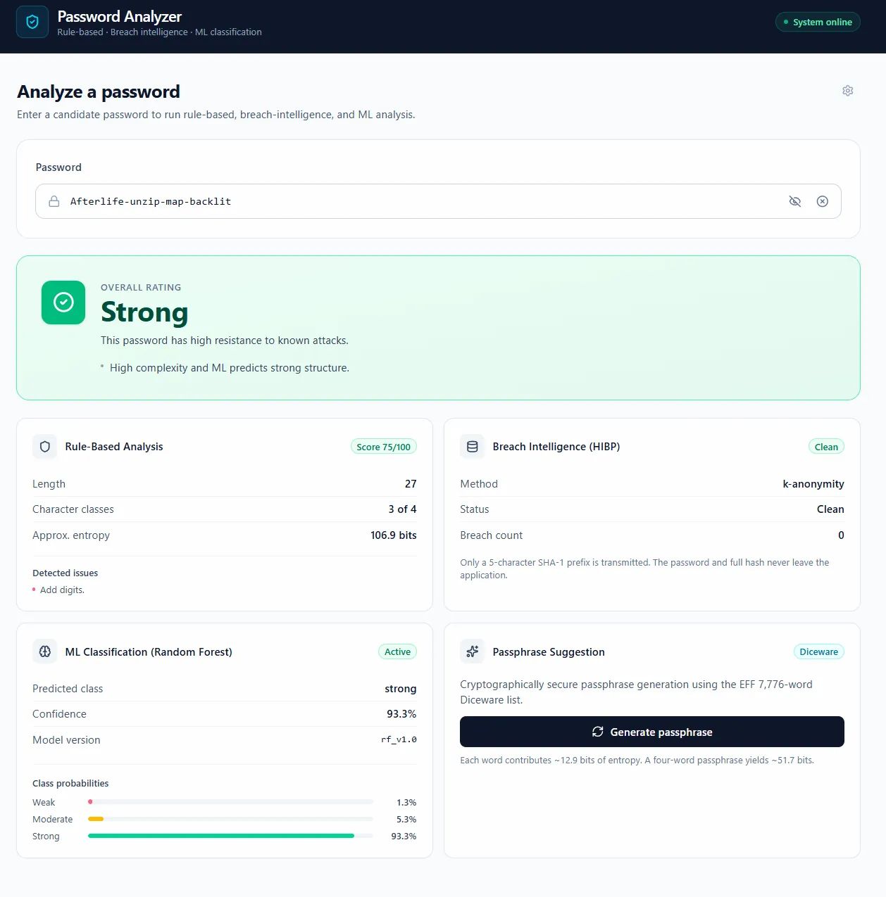886x897 pixels.
Task: Click the Weak probability bar
Action: [231, 802]
